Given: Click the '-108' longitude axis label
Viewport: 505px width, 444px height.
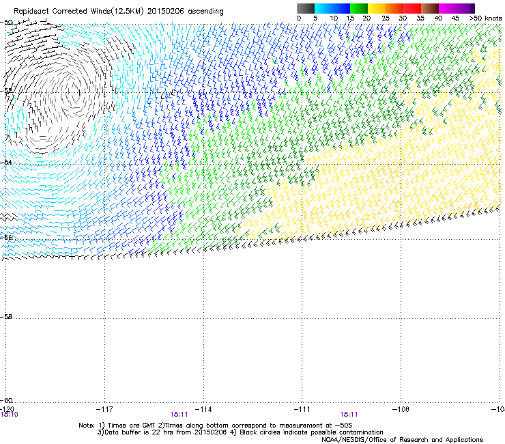Looking at the screenshot, I should [x=401, y=409].
